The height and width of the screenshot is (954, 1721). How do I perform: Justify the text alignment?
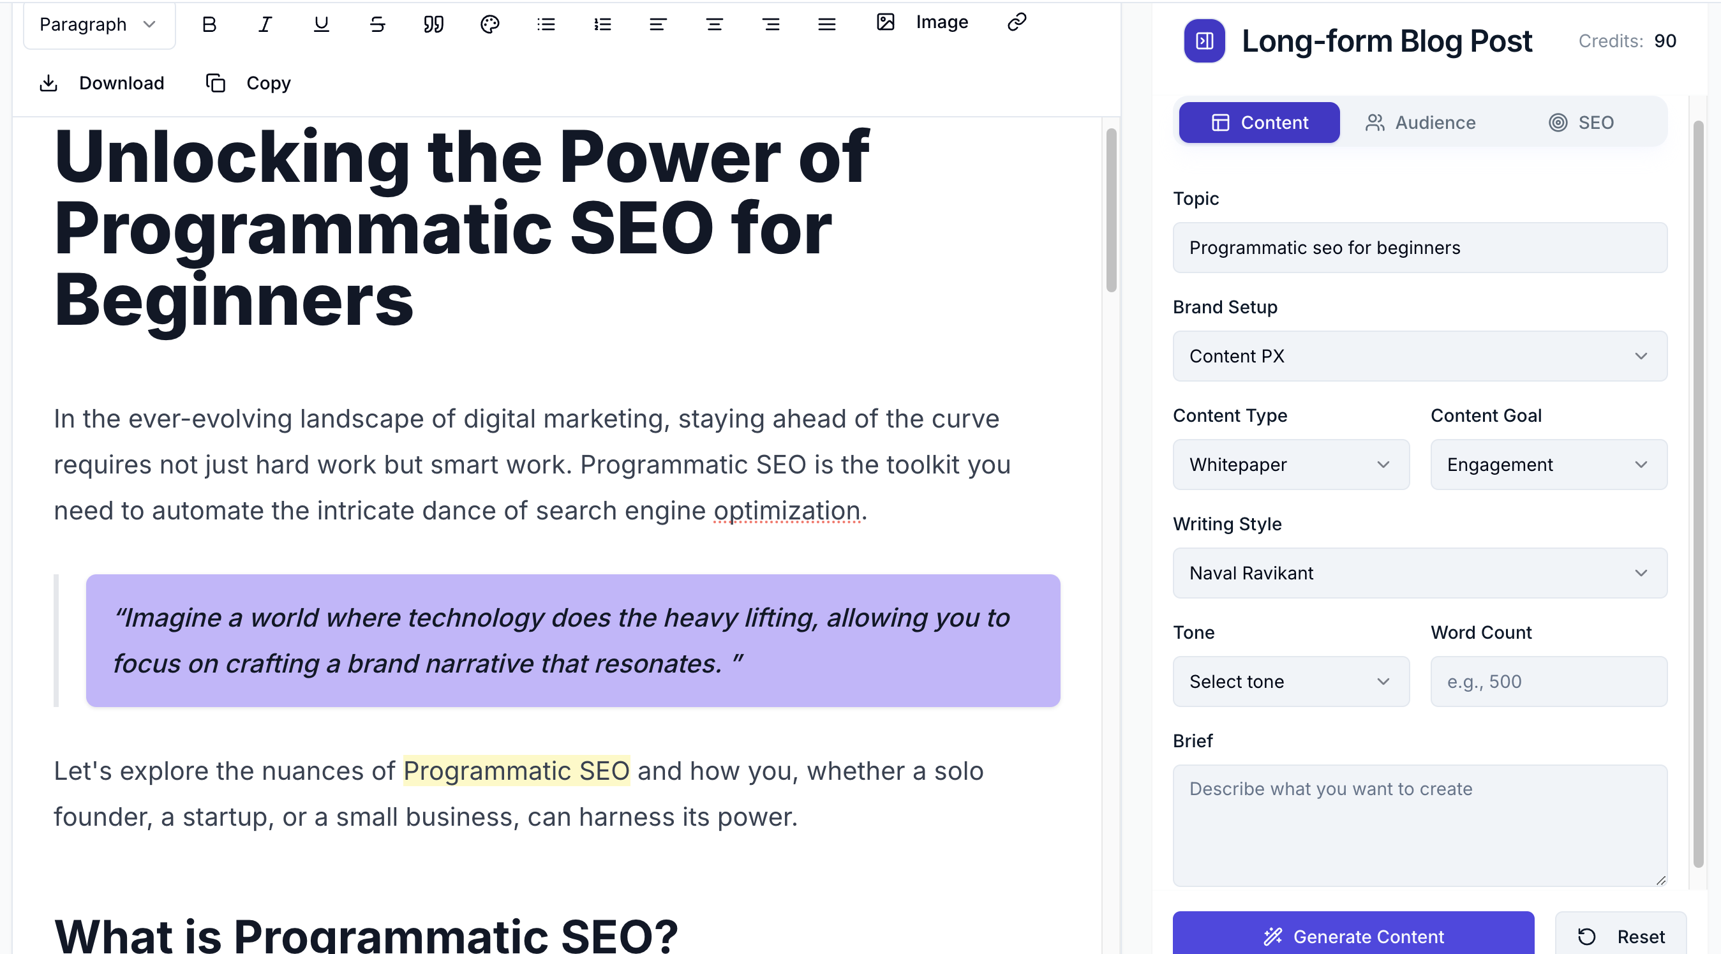click(826, 25)
